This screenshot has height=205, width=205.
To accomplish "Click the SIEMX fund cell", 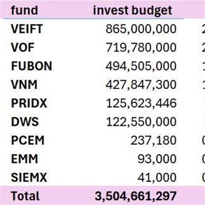I will (x=29, y=177).
